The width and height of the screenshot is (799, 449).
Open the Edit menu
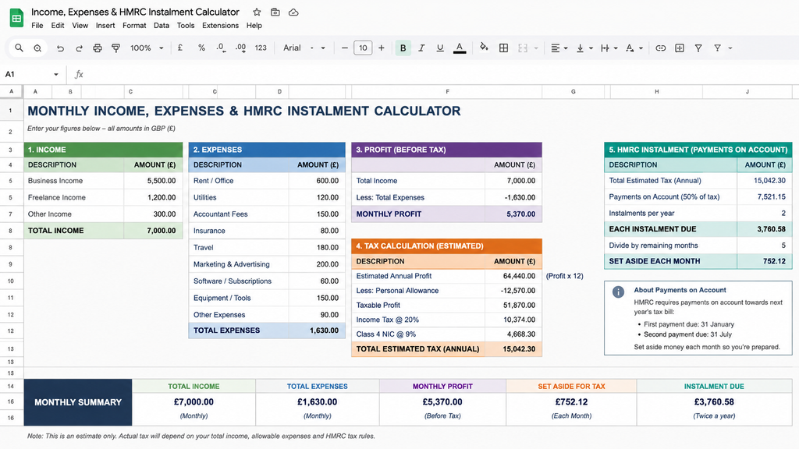[58, 26]
